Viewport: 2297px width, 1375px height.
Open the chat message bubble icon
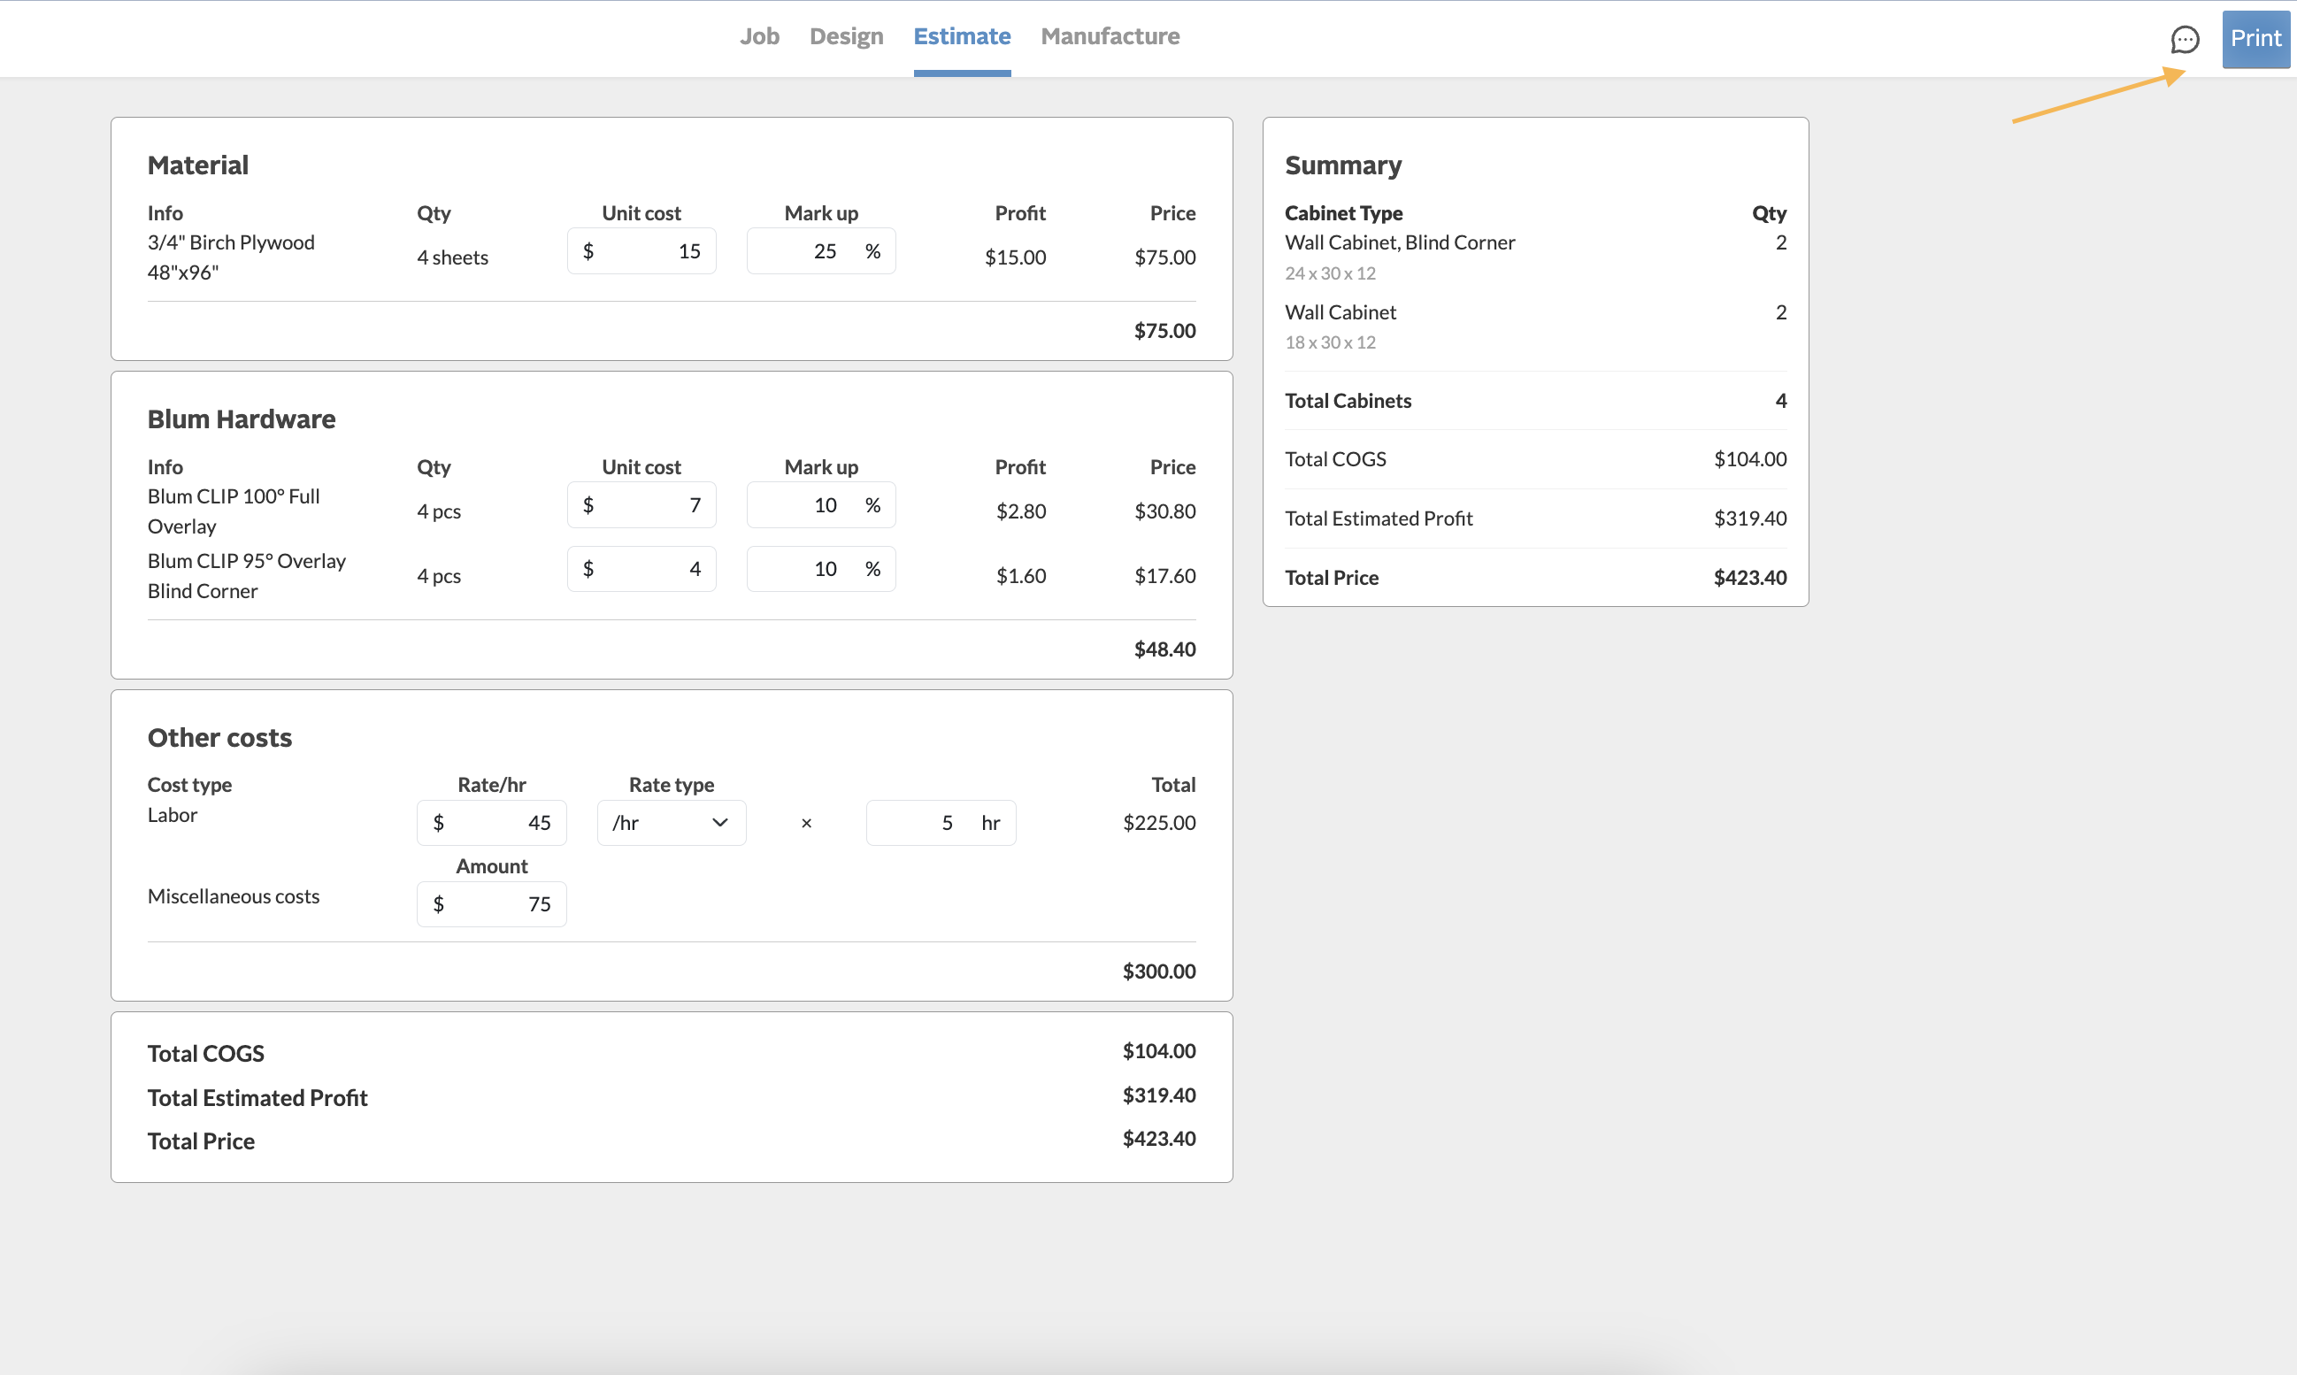2184,39
